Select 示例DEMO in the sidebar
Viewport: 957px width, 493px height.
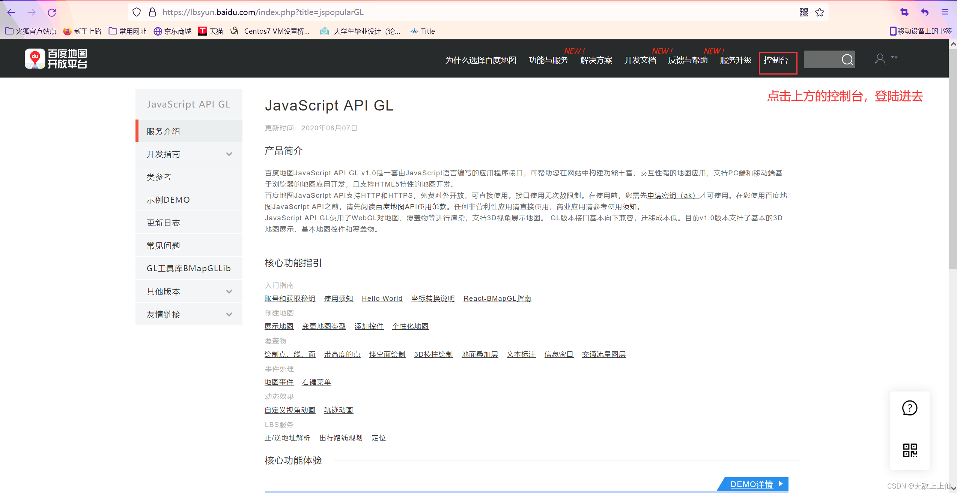(x=168, y=200)
